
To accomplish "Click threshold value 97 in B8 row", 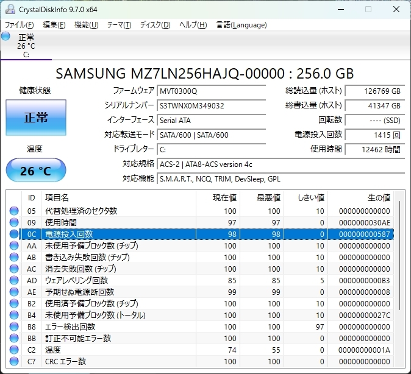I will coord(320,327).
